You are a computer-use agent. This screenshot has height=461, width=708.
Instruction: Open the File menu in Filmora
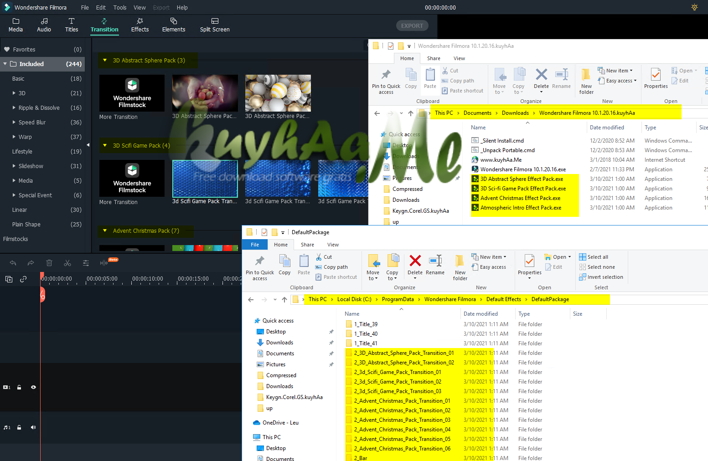pyautogui.click(x=85, y=7)
